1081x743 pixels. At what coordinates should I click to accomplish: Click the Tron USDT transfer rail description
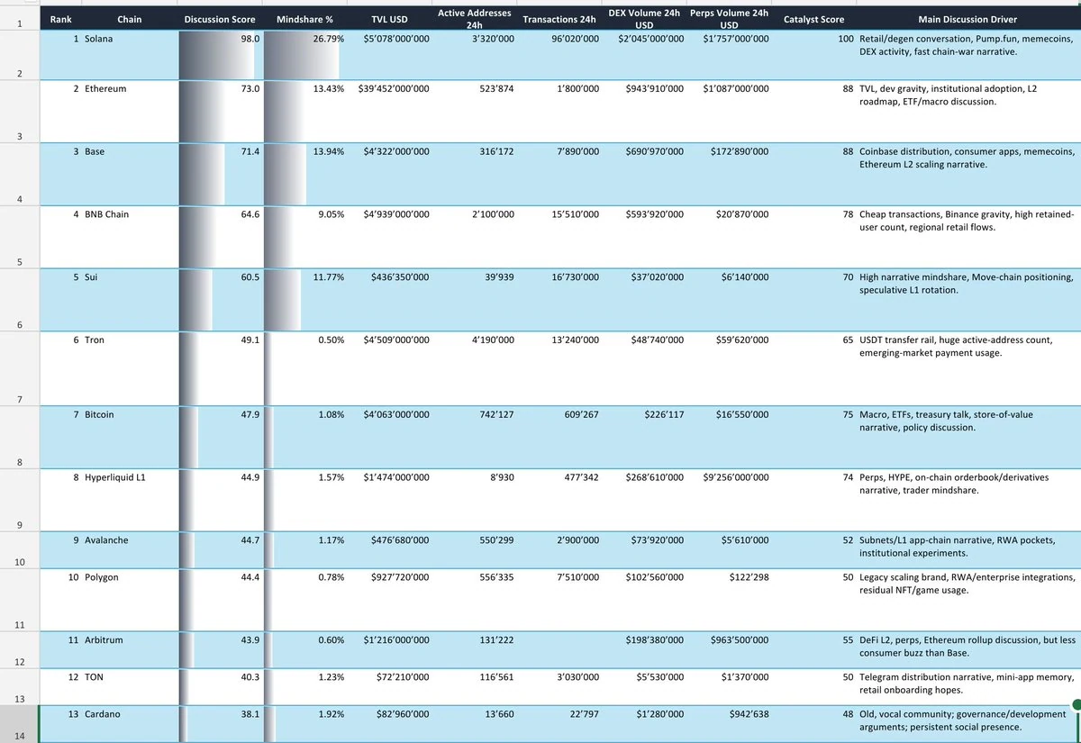point(968,368)
